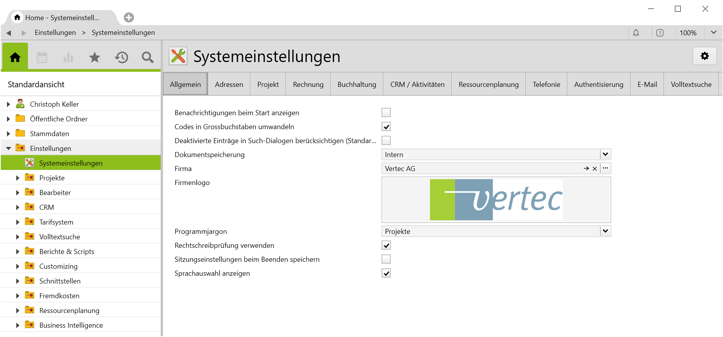Select Berichte & Scripts in the tree
The image size is (723, 337).
point(67,252)
